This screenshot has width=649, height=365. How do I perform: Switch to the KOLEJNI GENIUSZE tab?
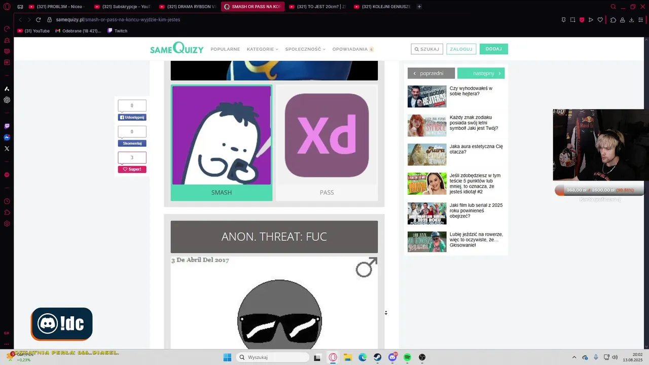383,7
